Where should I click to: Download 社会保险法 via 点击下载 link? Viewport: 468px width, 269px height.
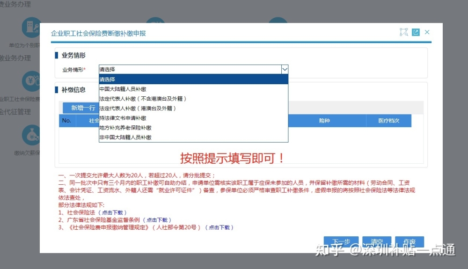click(x=112, y=213)
